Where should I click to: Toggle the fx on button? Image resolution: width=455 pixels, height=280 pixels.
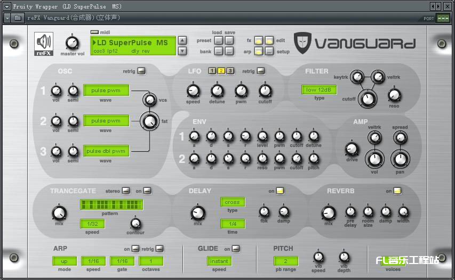[x=259, y=40]
